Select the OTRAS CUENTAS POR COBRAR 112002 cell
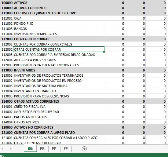Viewport: 168px width, 157px height. (59, 49)
